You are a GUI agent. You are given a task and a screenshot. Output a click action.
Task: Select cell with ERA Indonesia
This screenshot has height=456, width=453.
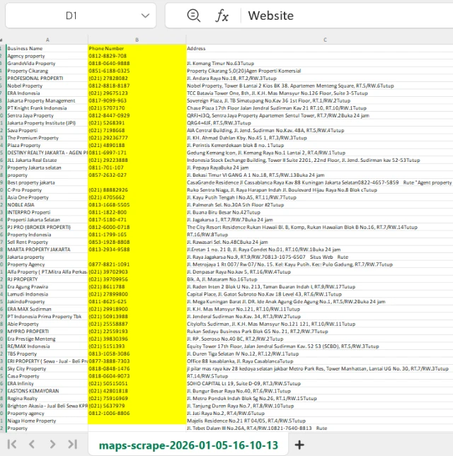[47, 93]
